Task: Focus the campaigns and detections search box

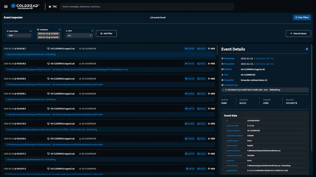Action: (147, 7)
